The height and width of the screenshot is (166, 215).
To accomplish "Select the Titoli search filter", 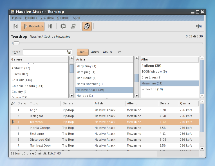I will [x=120, y=52].
